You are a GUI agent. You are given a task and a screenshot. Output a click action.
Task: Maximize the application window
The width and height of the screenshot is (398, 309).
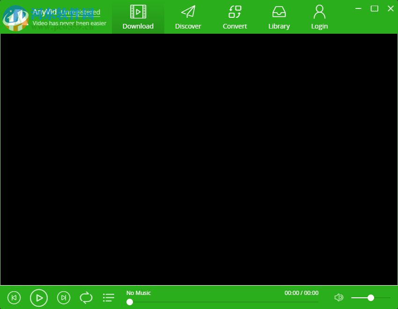[373, 8]
